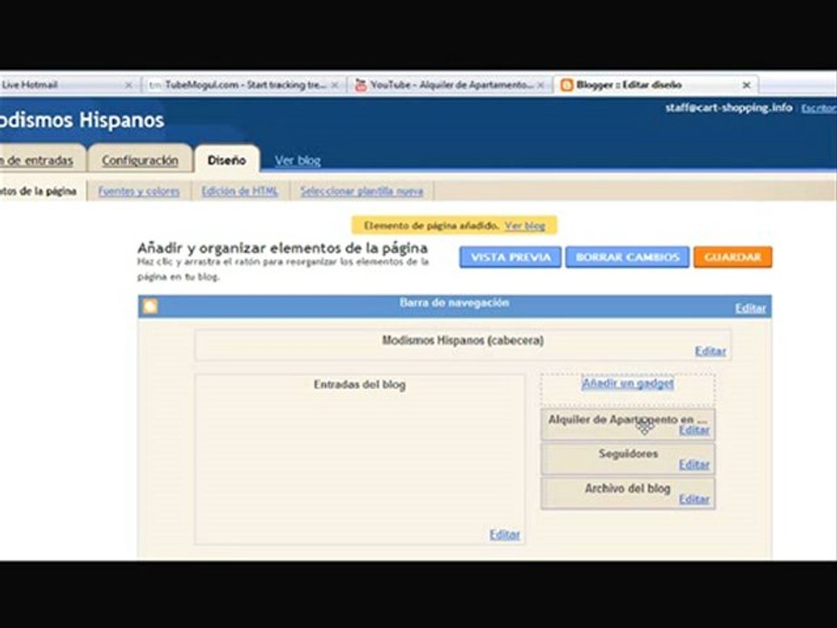
Task: Click the TubeMogul favicon on its browser tab
Action: point(155,85)
